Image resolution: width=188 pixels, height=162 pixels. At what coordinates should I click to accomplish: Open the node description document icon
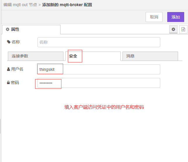tap(183, 29)
